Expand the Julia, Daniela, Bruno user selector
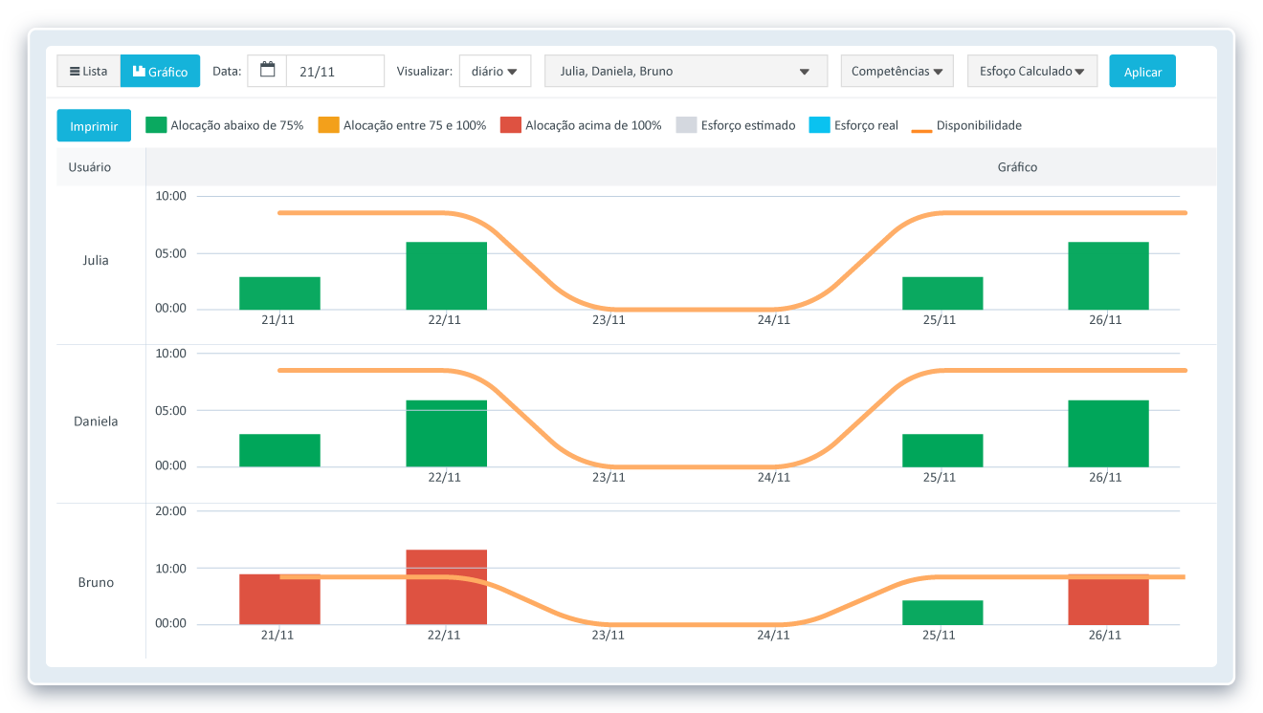 pyautogui.click(x=685, y=72)
